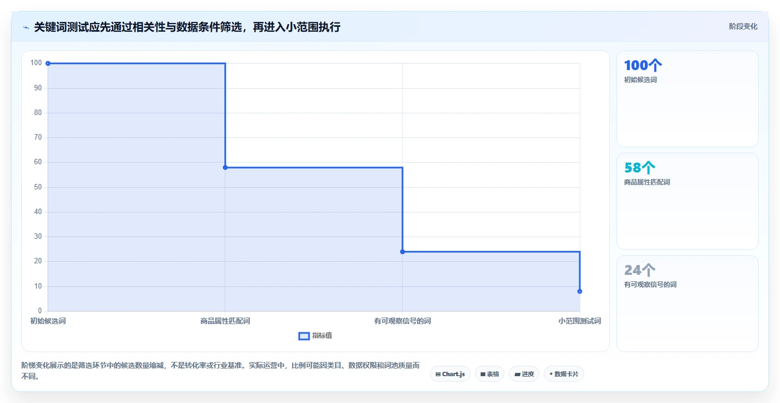The image size is (780, 403).
Task: Click the Chart.js tag
Action: pyautogui.click(x=450, y=374)
